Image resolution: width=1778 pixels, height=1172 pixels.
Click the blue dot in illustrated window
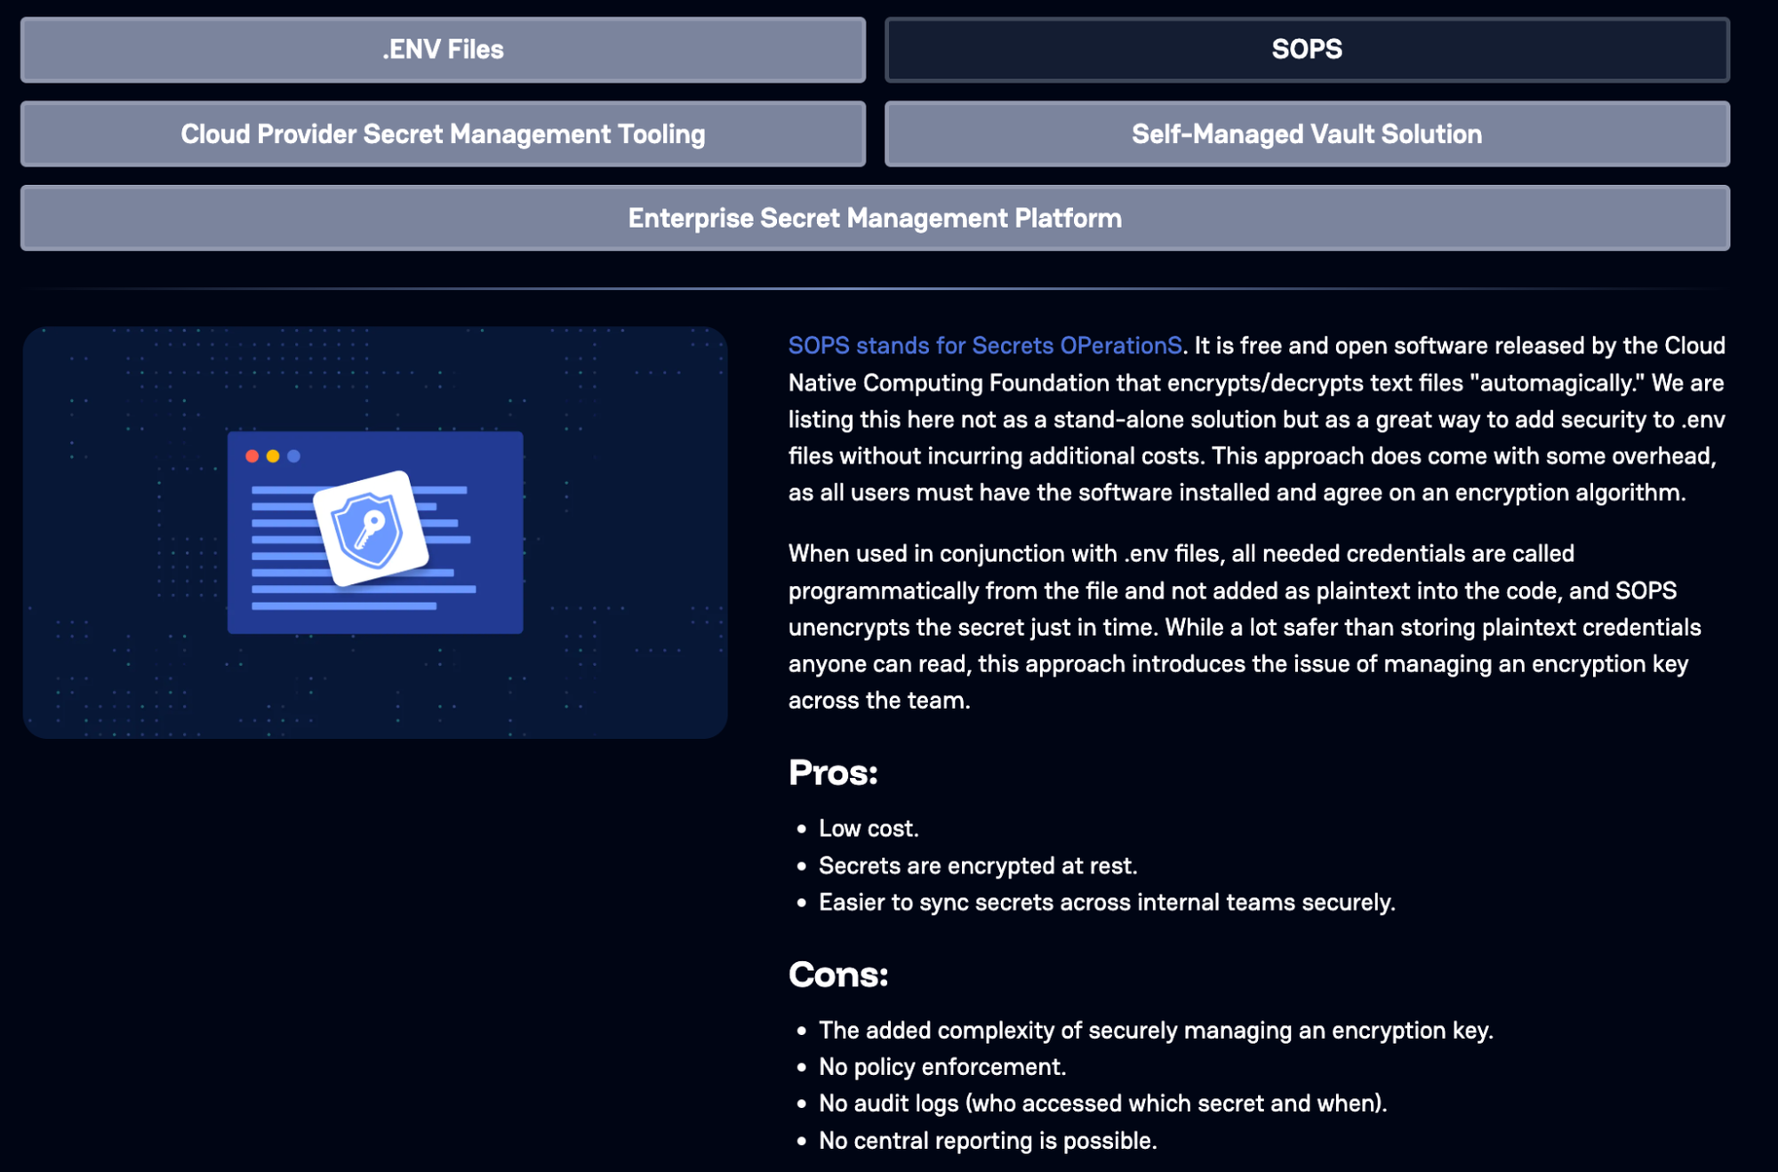(x=294, y=456)
